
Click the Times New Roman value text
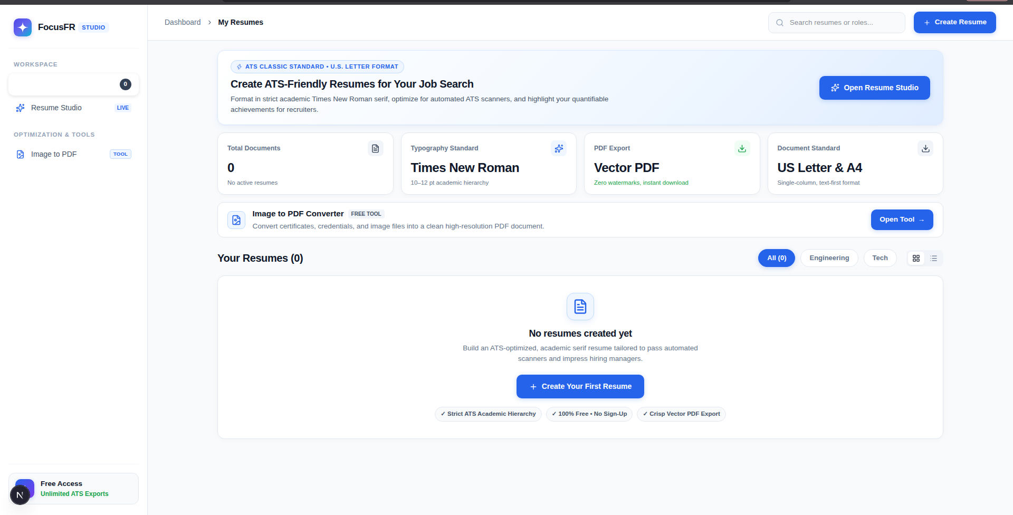(465, 168)
